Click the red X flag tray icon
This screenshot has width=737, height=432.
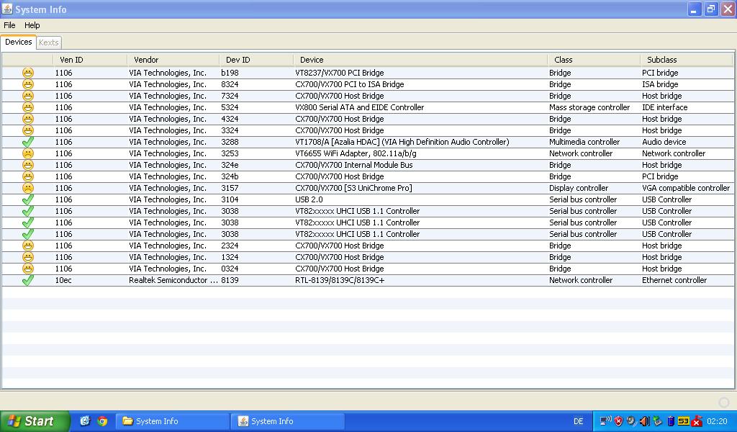click(697, 421)
